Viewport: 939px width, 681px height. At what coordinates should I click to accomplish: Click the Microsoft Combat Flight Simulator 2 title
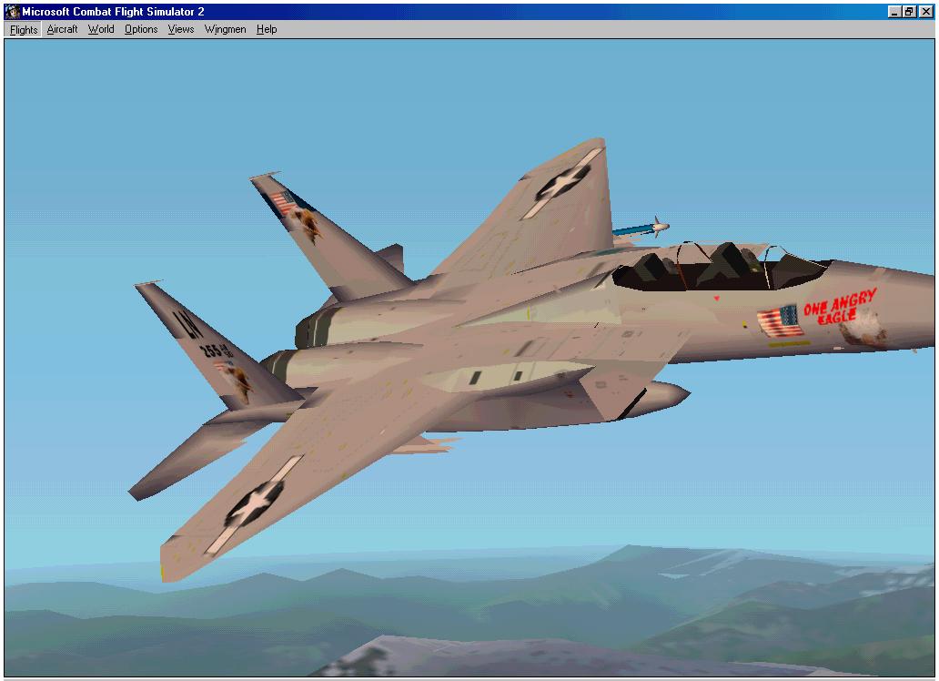click(113, 12)
